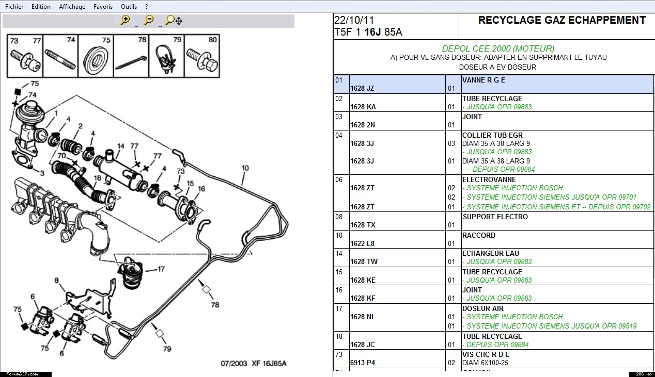This screenshot has height=377, width=655.
Task: Open the question mark help menu
Action: [x=146, y=7]
